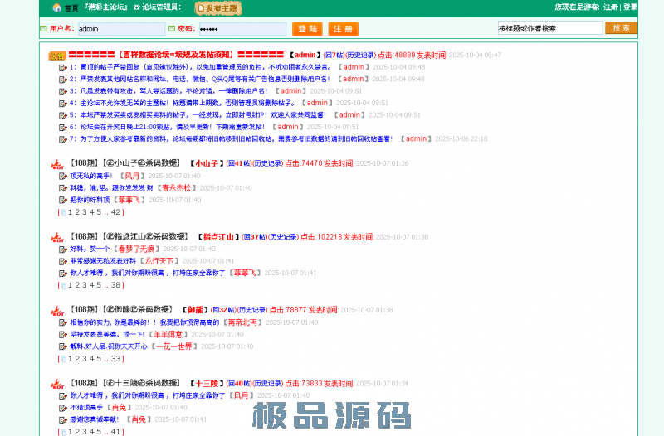Screen dimensions: 664x436
Task: Open 历史记录 for 十三陵 thread
Action: click(x=267, y=384)
